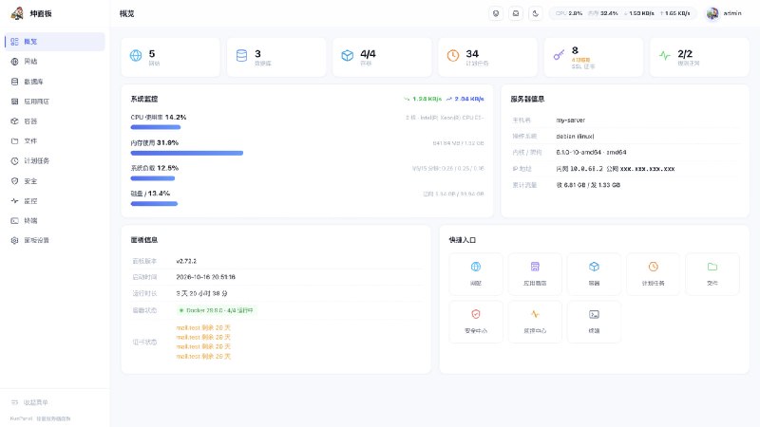Click the Docker running status badge
This screenshot has height=427, width=760.
pyautogui.click(x=217, y=310)
